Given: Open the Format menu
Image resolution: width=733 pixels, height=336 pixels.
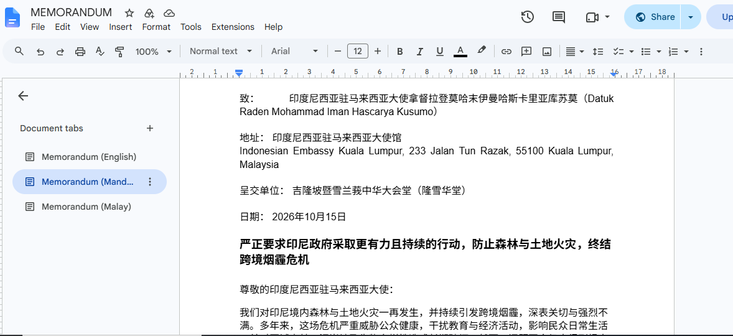Looking at the screenshot, I should (156, 27).
